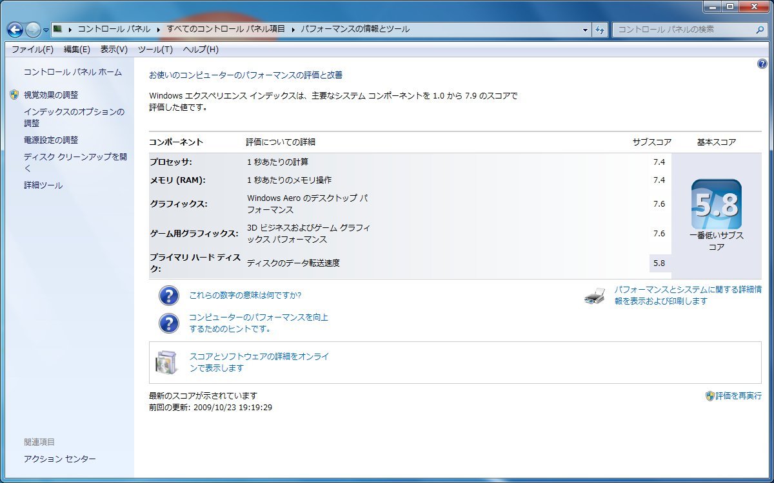Expand the address bar history dropdown

585,30
